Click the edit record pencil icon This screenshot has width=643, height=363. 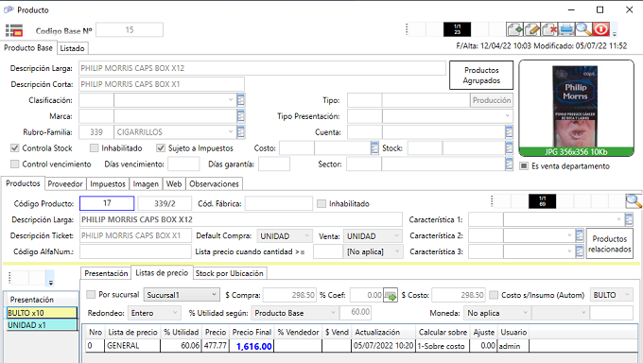pyautogui.click(x=532, y=30)
